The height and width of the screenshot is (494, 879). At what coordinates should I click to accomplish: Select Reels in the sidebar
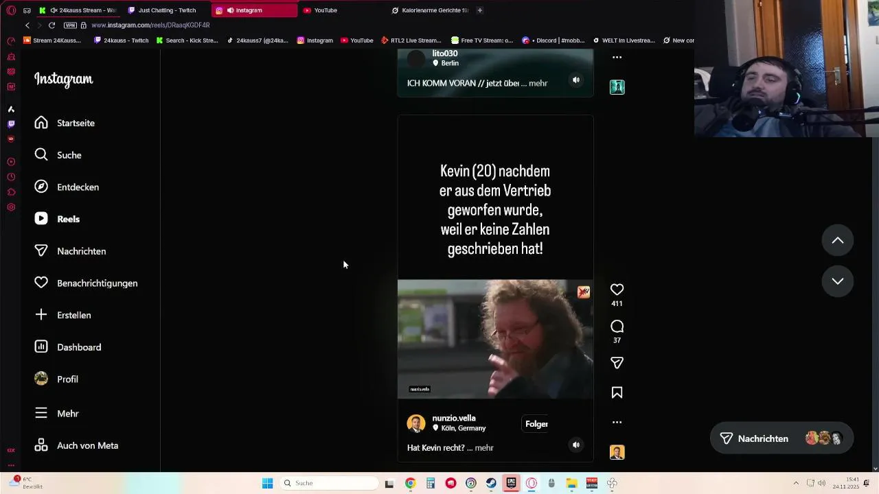(57, 219)
